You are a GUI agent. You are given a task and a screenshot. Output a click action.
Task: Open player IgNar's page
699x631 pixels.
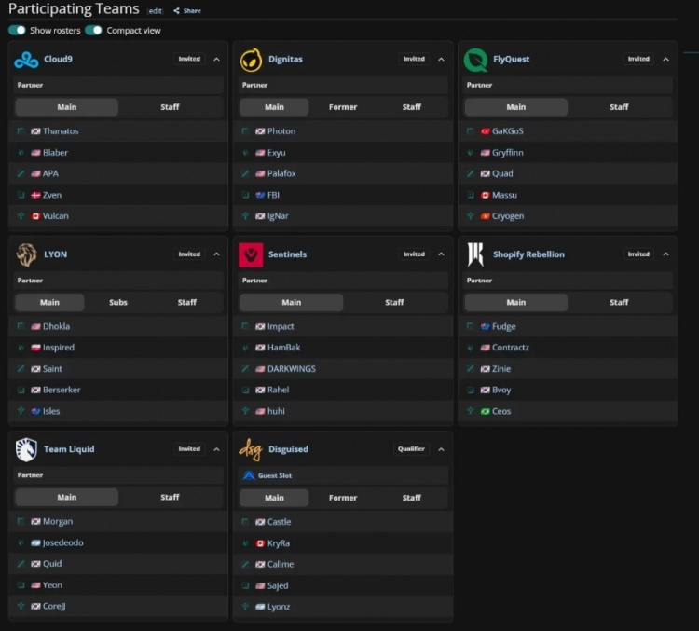[x=278, y=216]
